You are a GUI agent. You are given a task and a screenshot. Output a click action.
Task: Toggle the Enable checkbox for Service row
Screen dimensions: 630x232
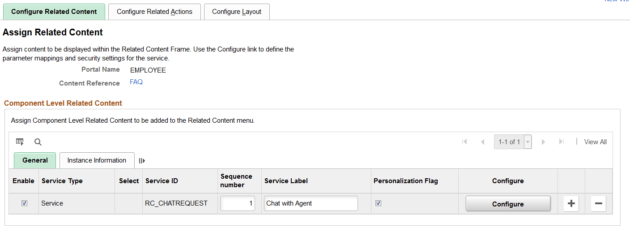coord(25,203)
